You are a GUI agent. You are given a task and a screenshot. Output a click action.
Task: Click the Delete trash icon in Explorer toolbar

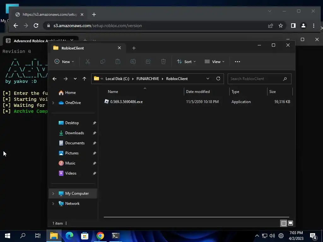(x=163, y=61)
